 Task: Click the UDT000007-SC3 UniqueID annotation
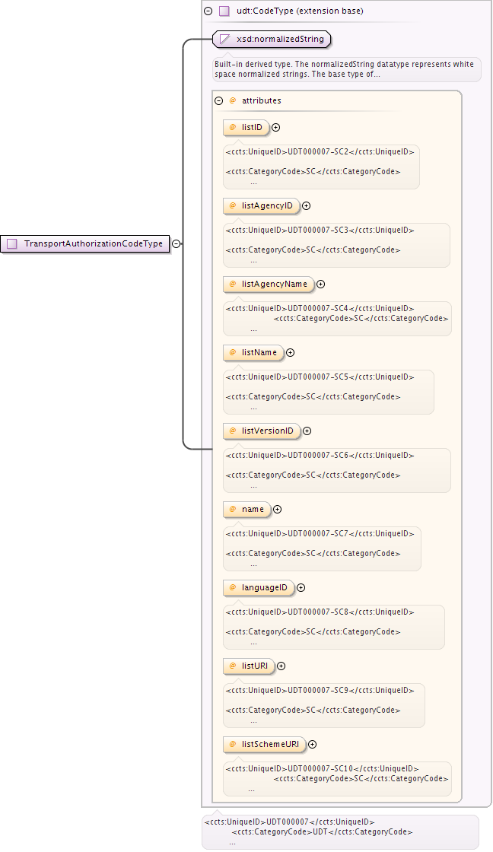tap(320, 230)
